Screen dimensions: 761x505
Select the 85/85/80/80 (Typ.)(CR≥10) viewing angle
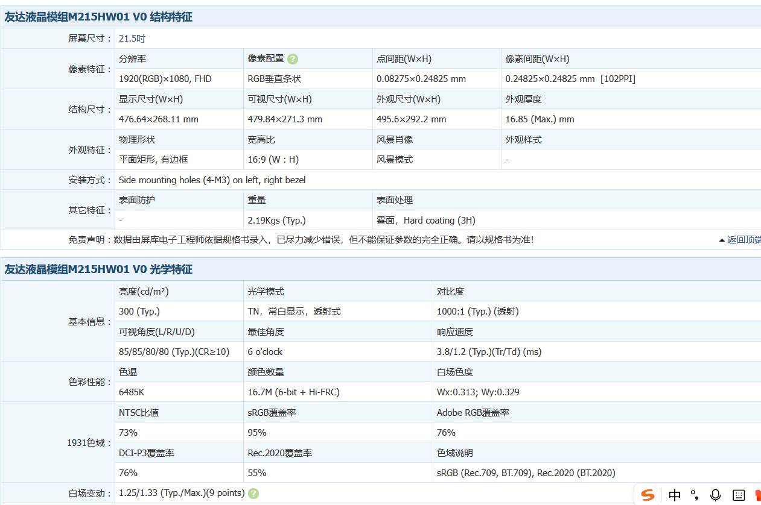(174, 352)
